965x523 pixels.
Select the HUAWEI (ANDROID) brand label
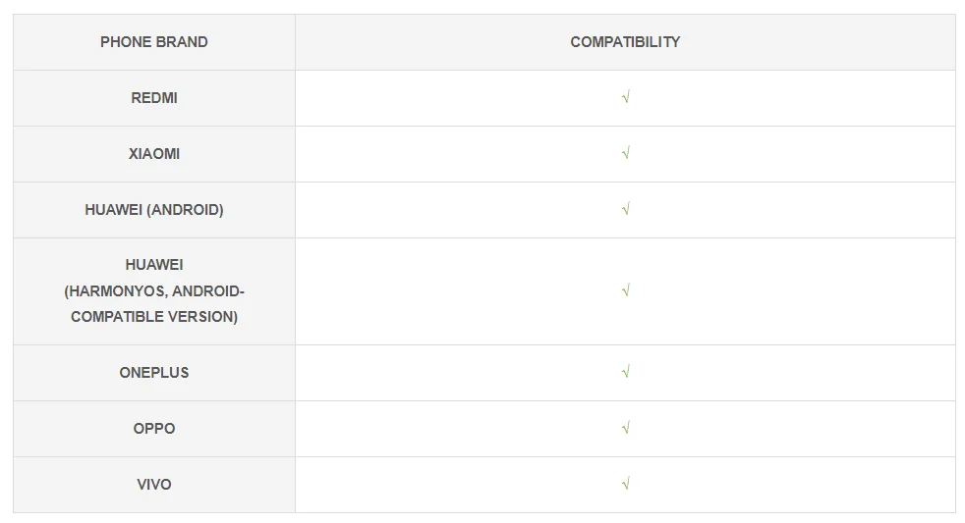[154, 210]
